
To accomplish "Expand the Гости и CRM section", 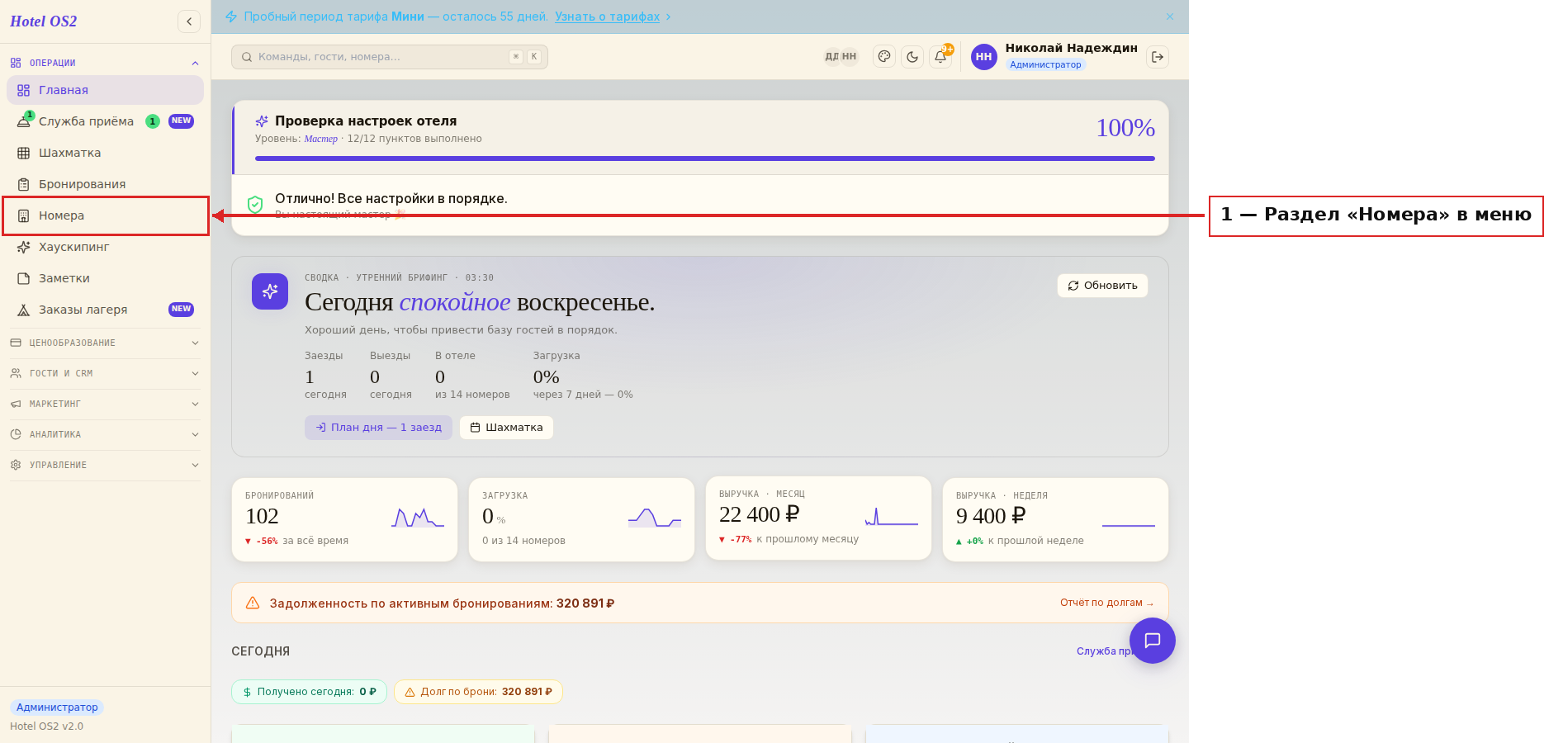I will (x=105, y=373).
